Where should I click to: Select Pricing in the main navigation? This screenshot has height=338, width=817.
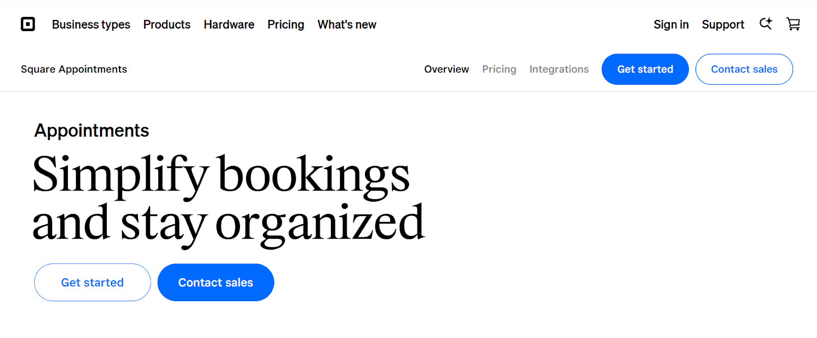pyautogui.click(x=285, y=25)
